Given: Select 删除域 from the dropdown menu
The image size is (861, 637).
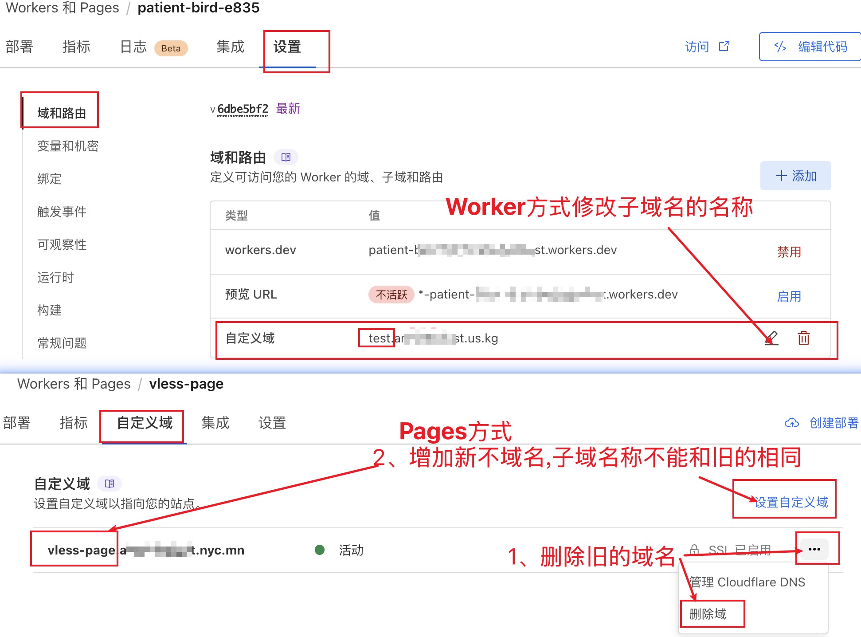Looking at the screenshot, I should (708, 614).
